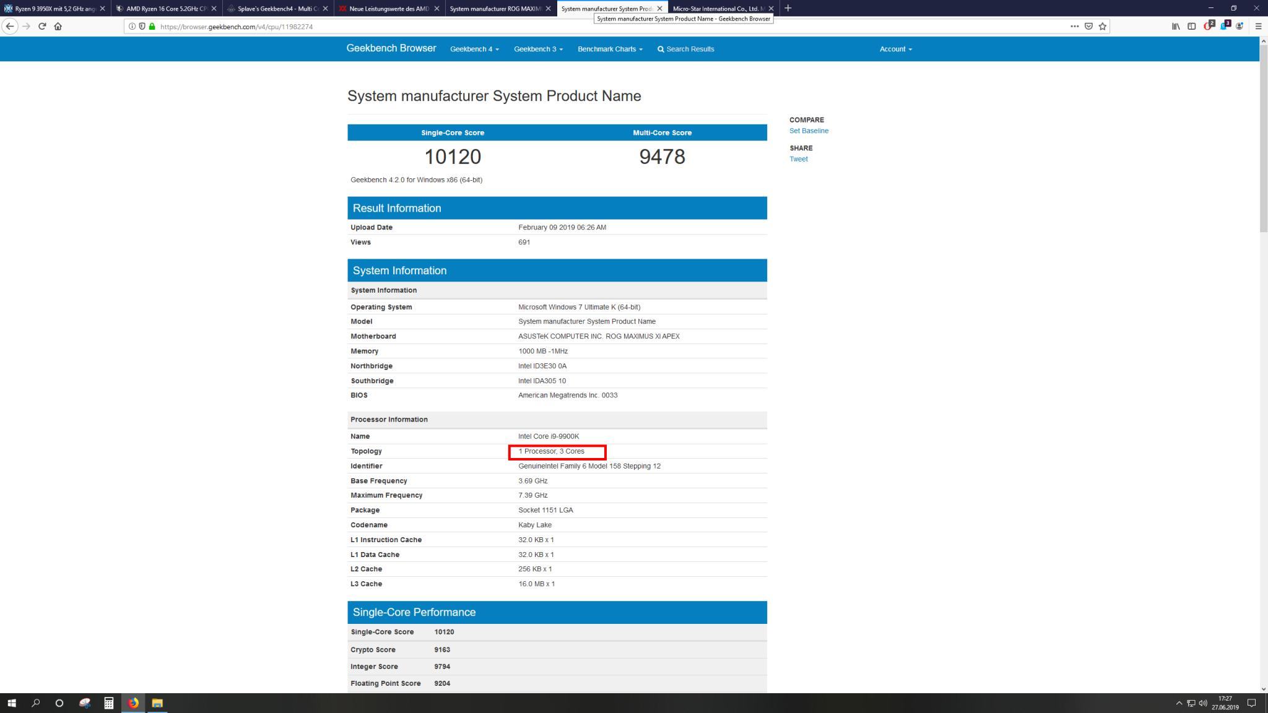This screenshot has width=1268, height=713.
Task: Toggle the browser sidebar icon
Action: point(1191,27)
